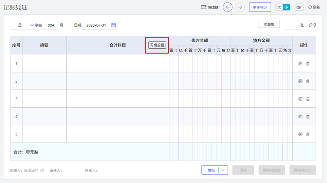
Task: Copy row 3 with insert icon
Action: (300, 99)
